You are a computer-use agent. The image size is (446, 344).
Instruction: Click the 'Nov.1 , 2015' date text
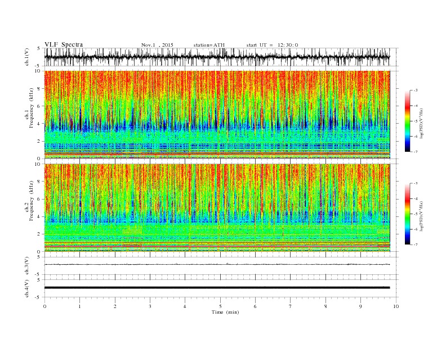157,45
